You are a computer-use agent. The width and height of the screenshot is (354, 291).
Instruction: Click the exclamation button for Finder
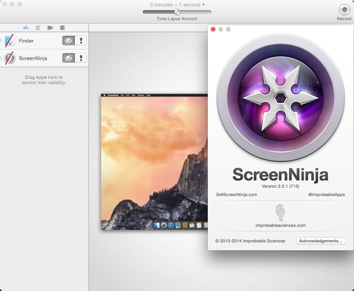[81, 41]
